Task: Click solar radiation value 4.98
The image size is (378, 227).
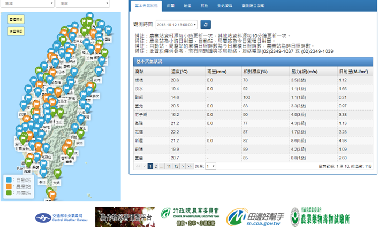Action: [x=343, y=140]
